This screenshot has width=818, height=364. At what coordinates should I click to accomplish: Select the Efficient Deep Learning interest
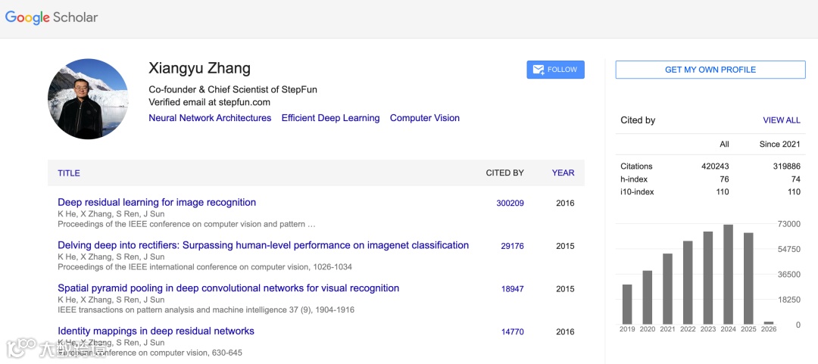(330, 118)
